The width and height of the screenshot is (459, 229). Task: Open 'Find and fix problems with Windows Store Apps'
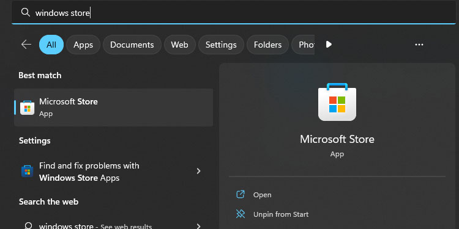point(114,172)
